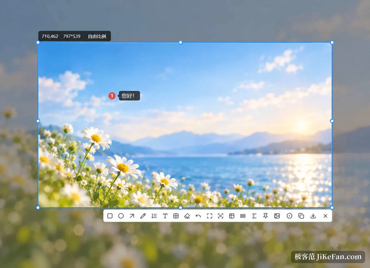Select the mosaic grid tool

(x=176, y=216)
